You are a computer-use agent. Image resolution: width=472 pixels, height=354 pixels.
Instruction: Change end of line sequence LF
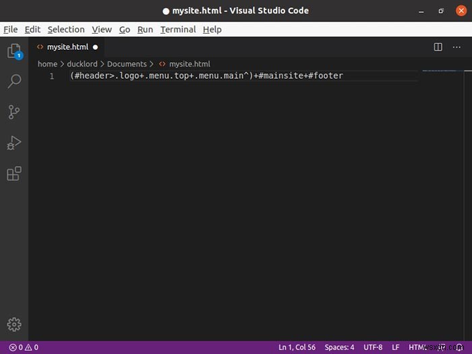pos(396,347)
